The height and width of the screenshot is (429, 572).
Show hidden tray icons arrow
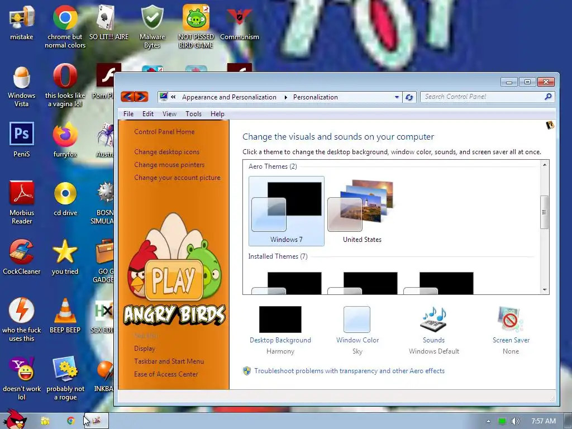click(x=488, y=421)
